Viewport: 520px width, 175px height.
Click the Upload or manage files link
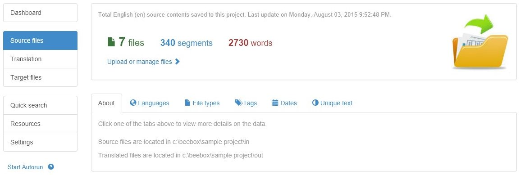(x=140, y=62)
